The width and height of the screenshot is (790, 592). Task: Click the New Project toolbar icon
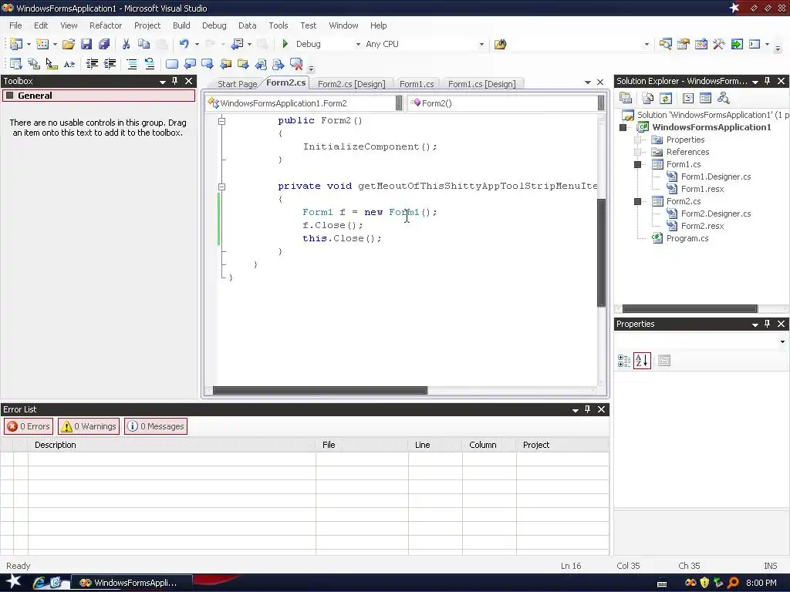coord(16,44)
